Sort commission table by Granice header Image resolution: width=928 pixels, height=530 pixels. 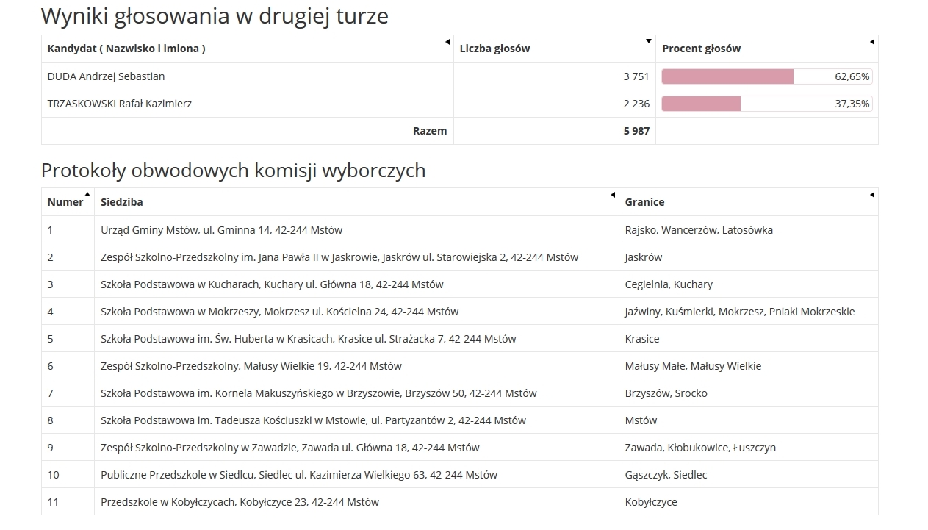pyautogui.click(x=748, y=202)
